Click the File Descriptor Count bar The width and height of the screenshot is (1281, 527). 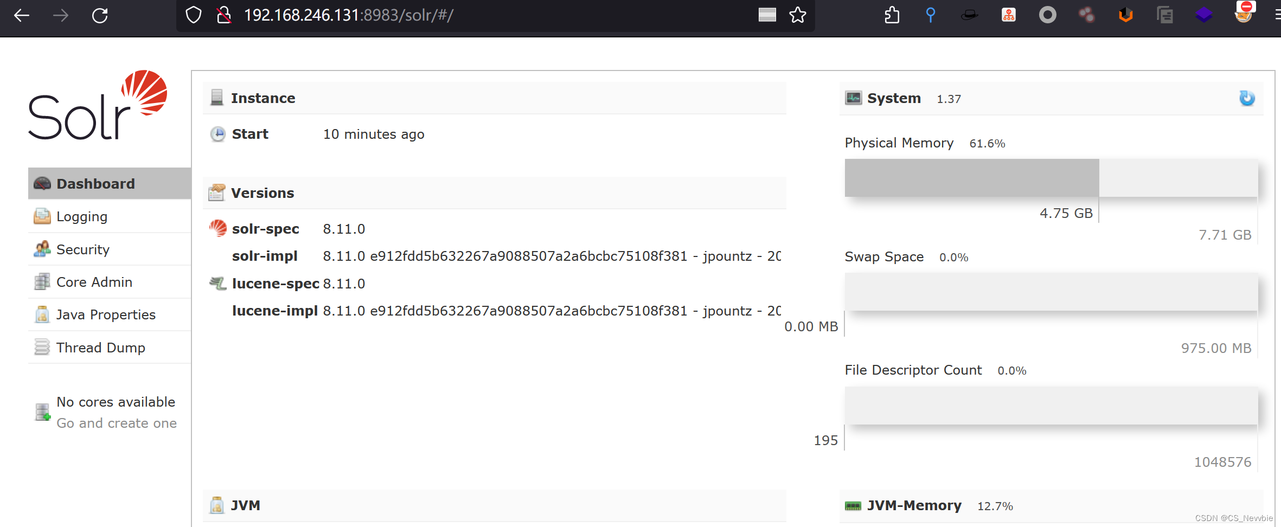pos(1051,406)
